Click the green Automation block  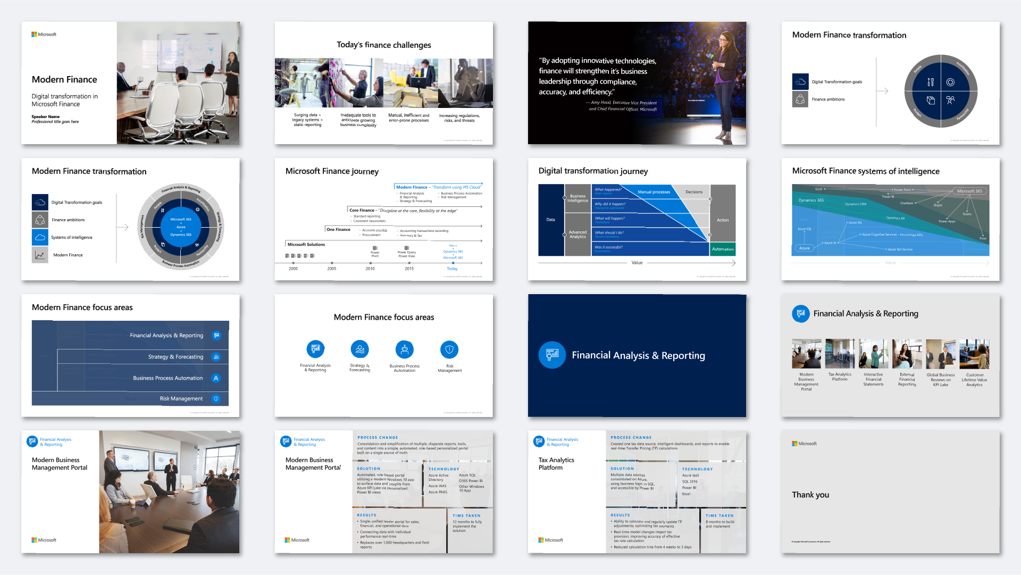[x=723, y=249]
